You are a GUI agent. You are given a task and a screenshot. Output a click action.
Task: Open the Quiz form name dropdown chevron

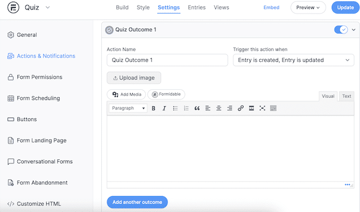pyautogui.click(x=47, y=7)
